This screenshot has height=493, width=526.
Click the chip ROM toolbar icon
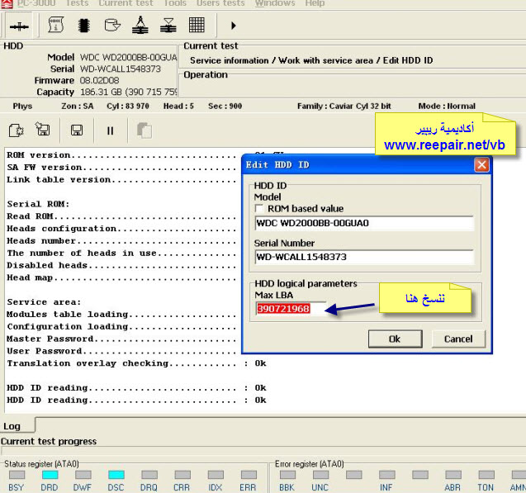pos(84,25)
